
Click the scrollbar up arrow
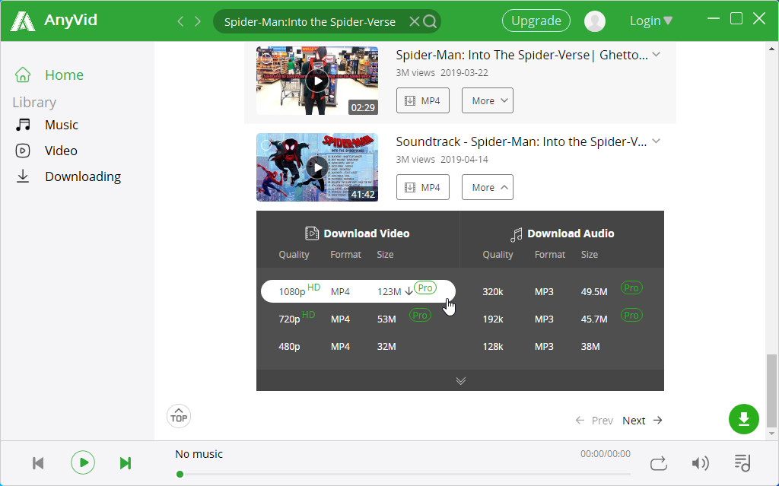pos(771,49)
